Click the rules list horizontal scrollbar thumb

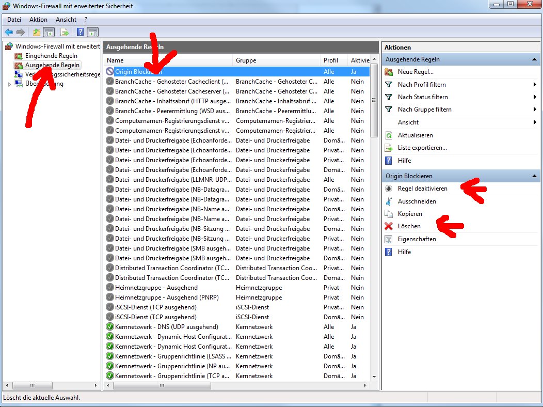point(162,385)
